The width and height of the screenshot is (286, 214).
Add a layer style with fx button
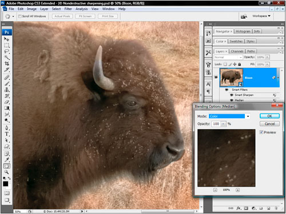pos(239,208)
